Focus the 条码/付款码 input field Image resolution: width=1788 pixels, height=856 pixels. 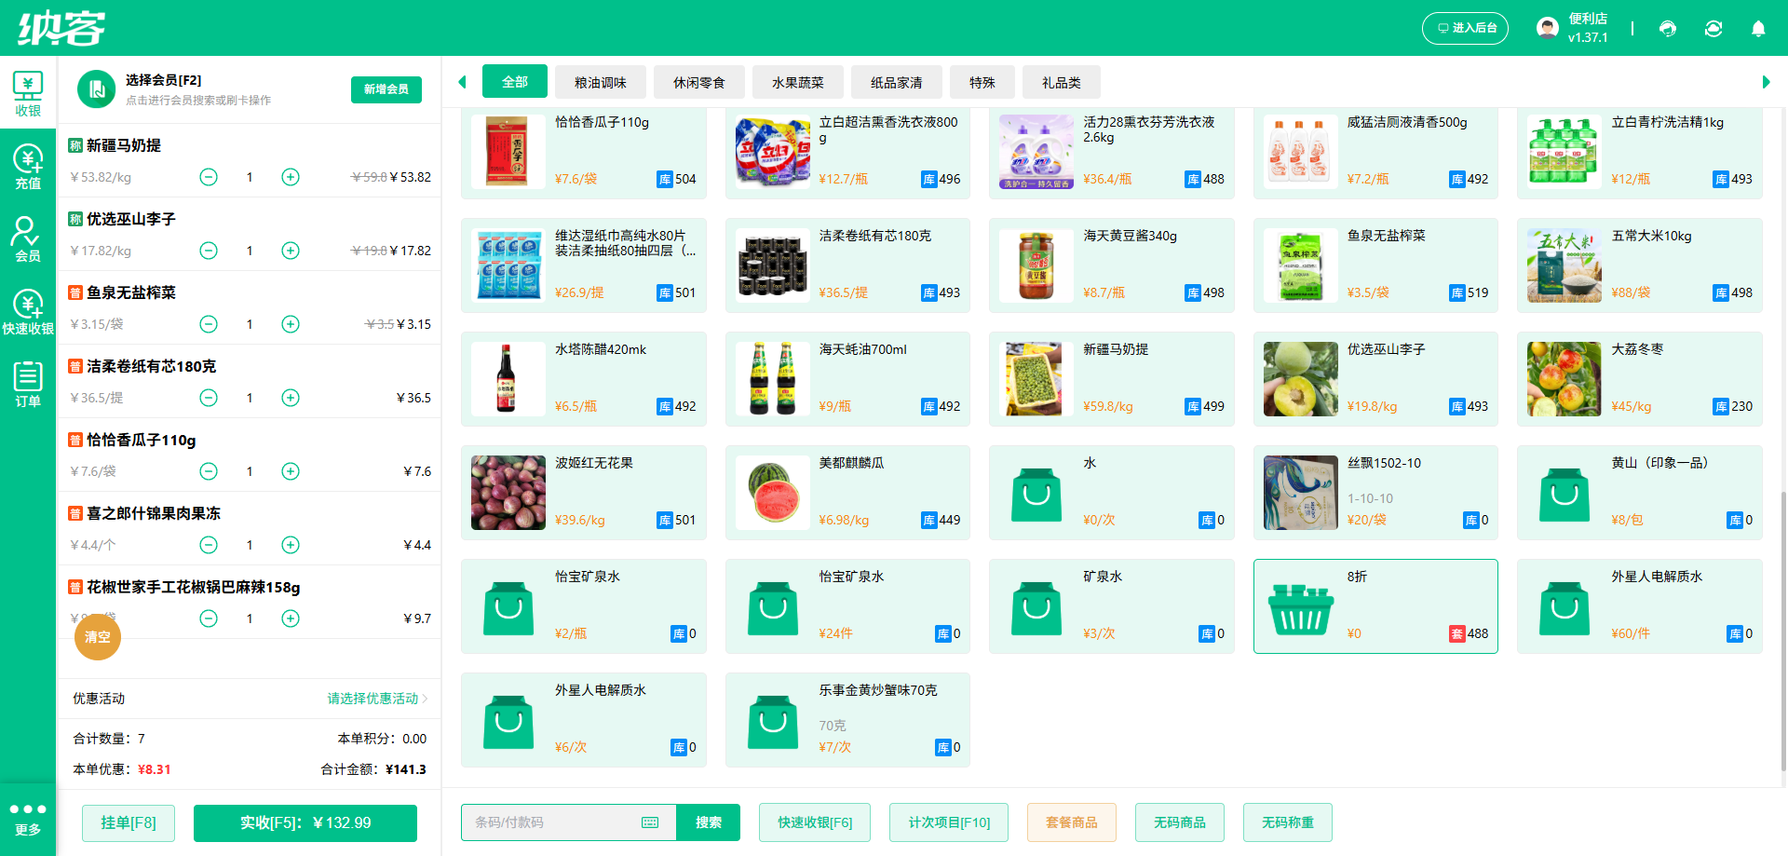(x=569, y=822)
